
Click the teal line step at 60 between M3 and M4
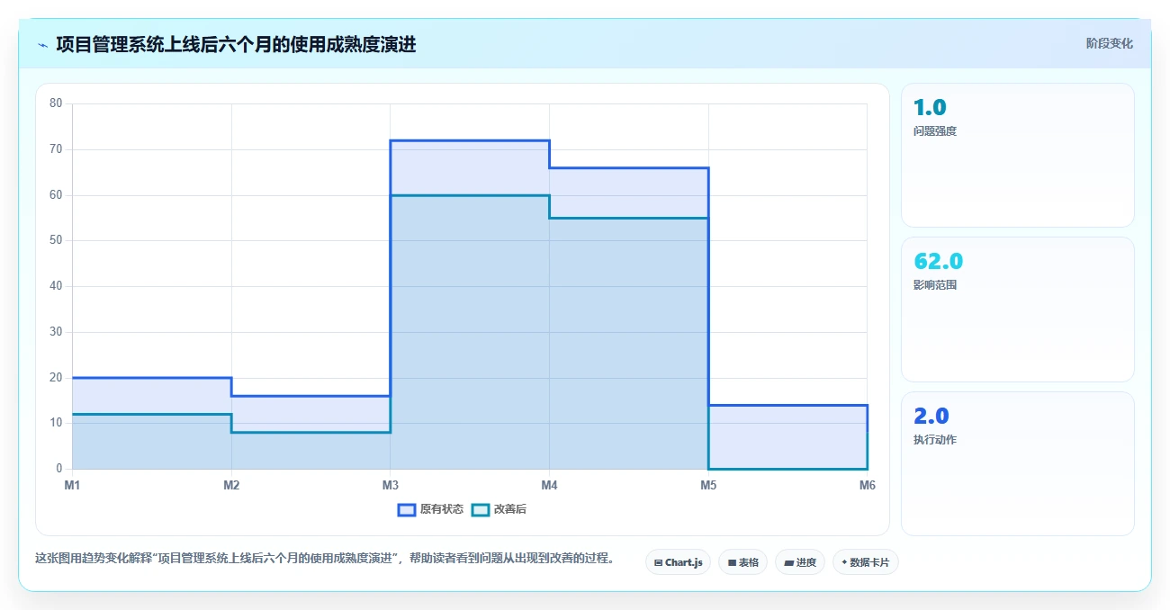pyautogui.click(x=470, y=195)
